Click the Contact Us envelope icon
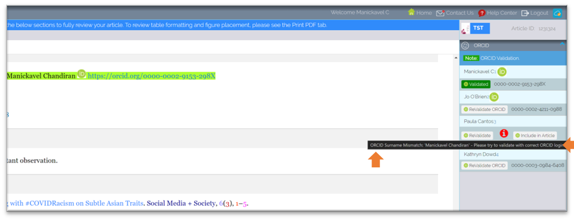Screen dimensions: 574x220 click(440, 13)
